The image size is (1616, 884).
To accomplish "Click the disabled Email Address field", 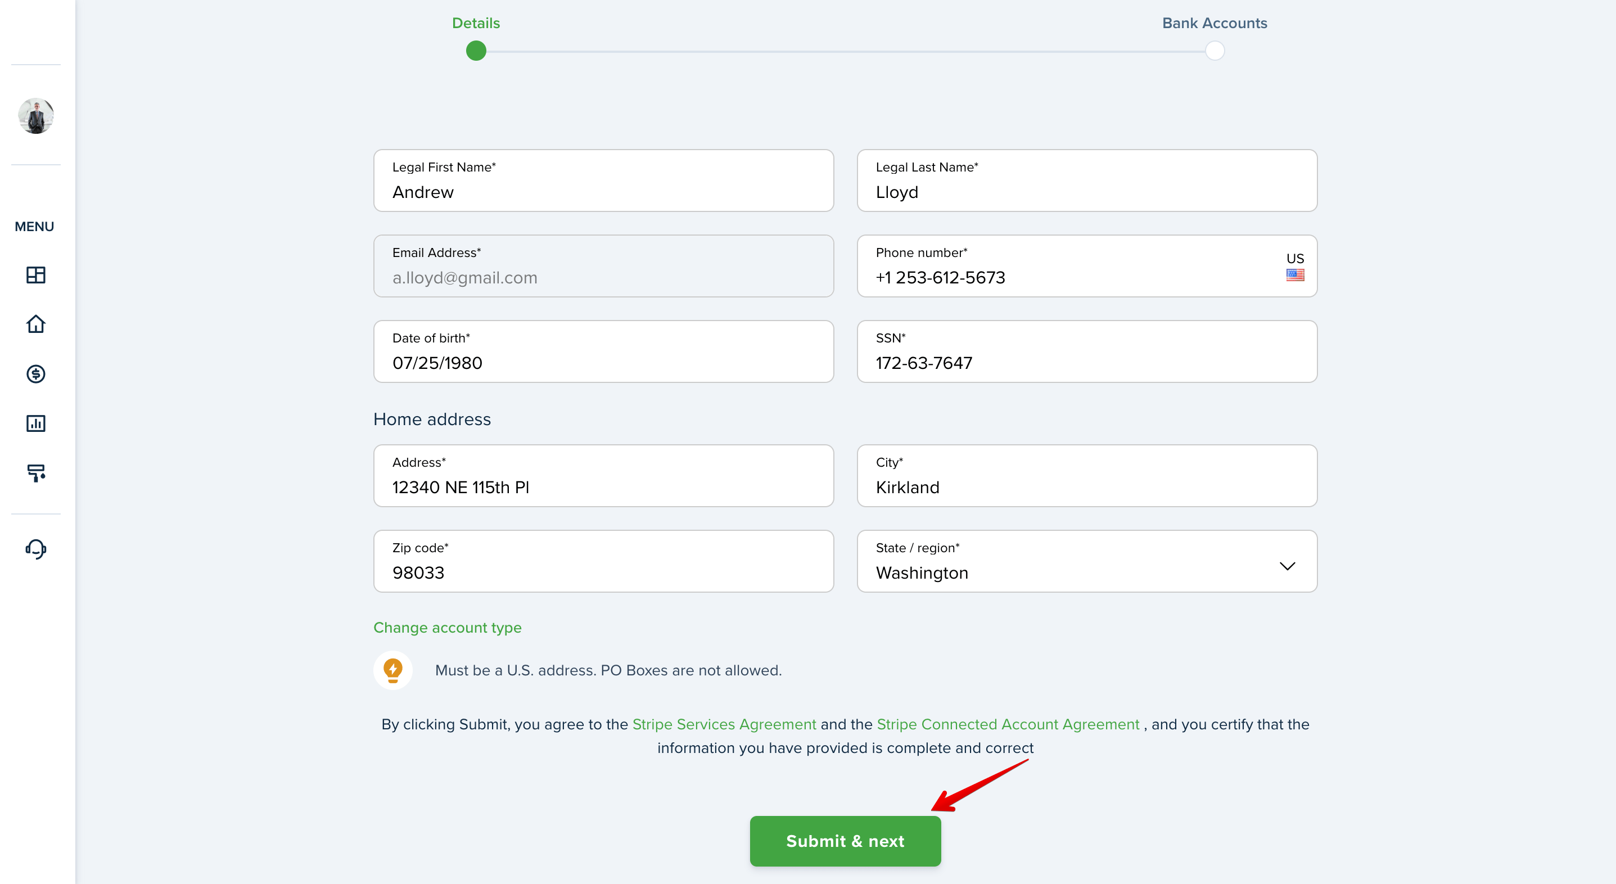I will pyautogui.click(x=603, y=266).
